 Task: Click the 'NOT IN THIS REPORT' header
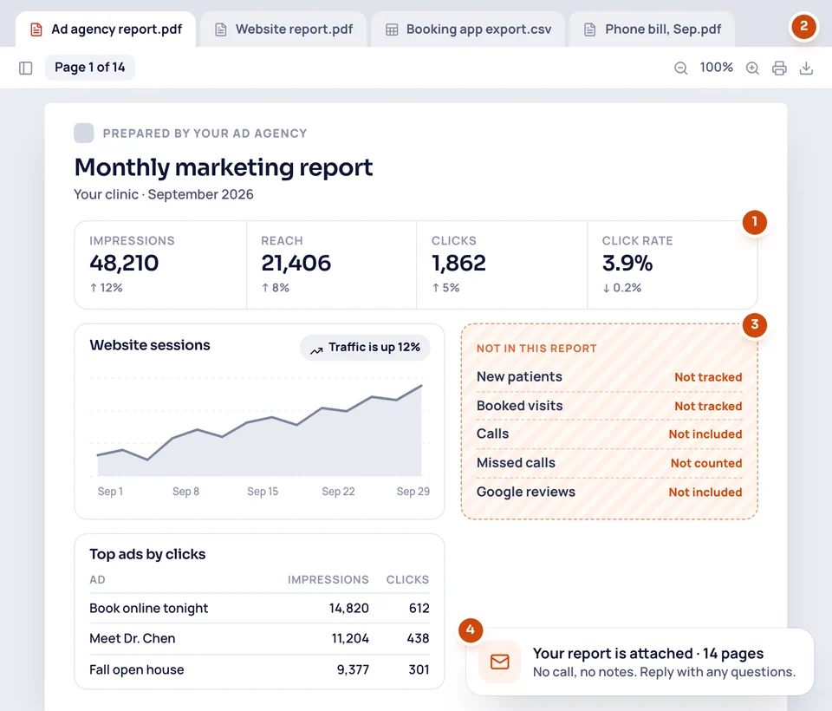[x=536, y=349]
